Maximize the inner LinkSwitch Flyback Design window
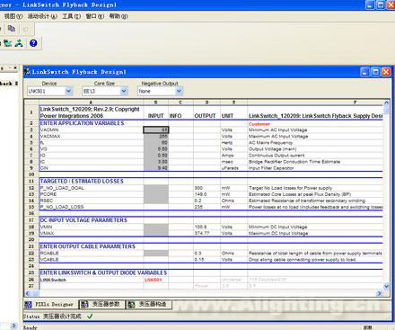This screenshot has width=395, height=330. coord(375,72)
